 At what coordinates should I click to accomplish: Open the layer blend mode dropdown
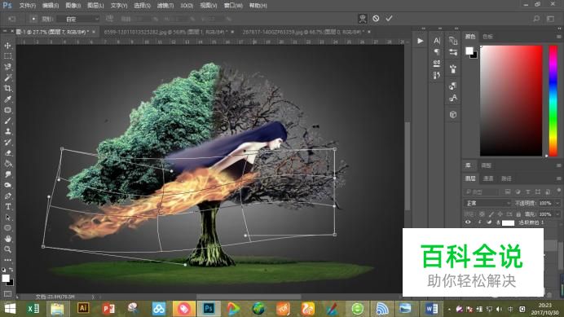[487, 203]
